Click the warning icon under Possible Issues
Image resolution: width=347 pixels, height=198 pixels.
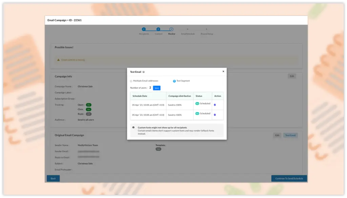[x=59, y=60]
